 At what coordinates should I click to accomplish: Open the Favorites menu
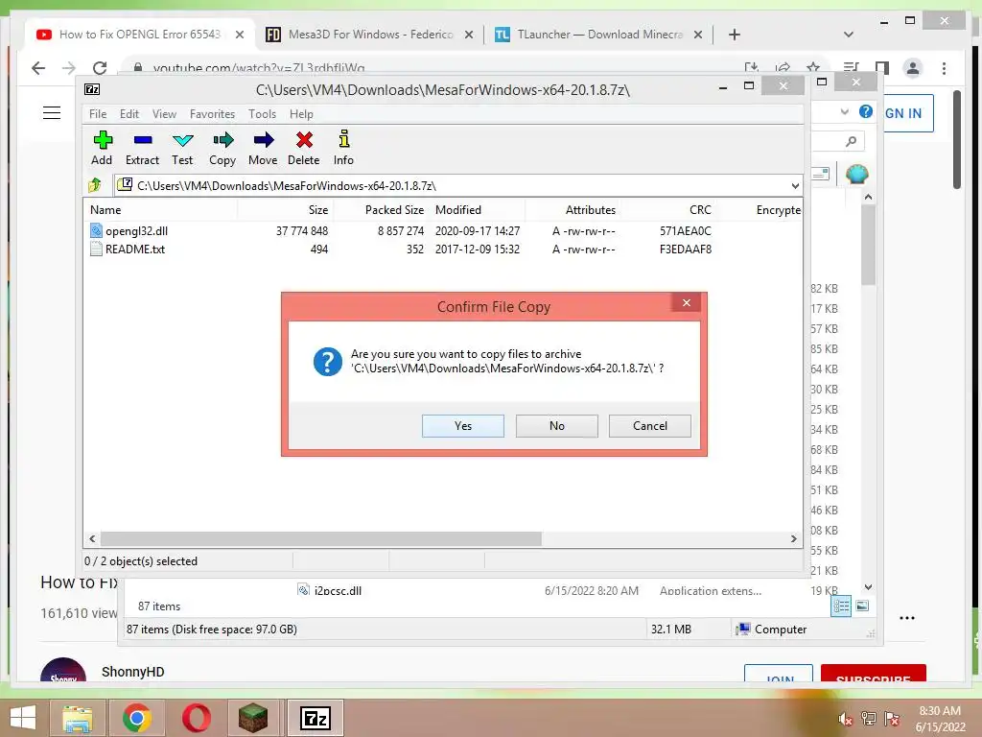click(x=212, y=114)
